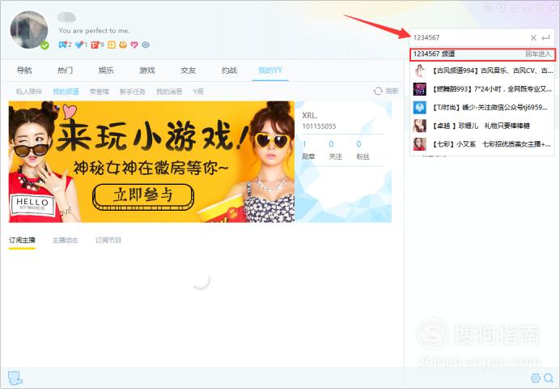Click the 卓越 珍妮儿 avatar thumbnail
560x389 pixels.
420,126
